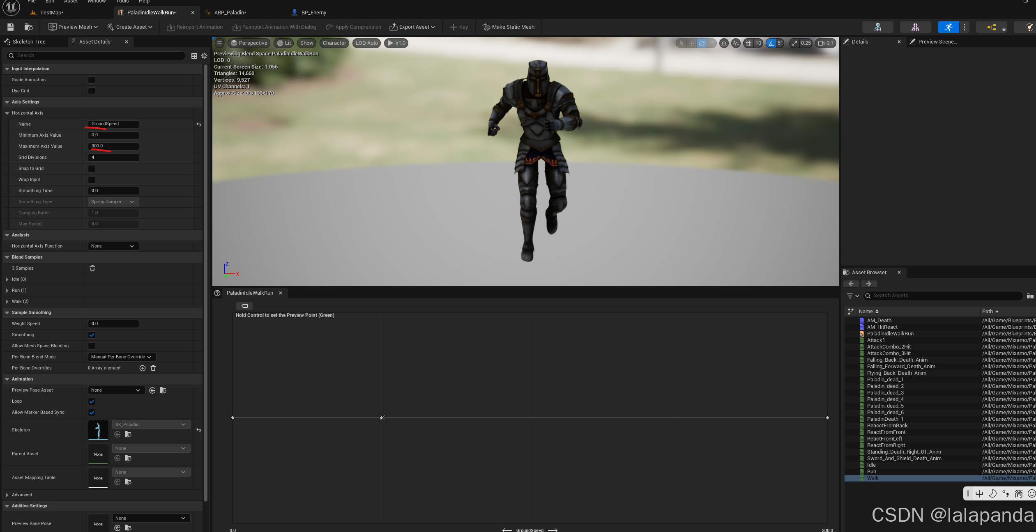Toggle the Wrap Input checkbox
Screen dimensions: 1036x532
pos(92,180)
